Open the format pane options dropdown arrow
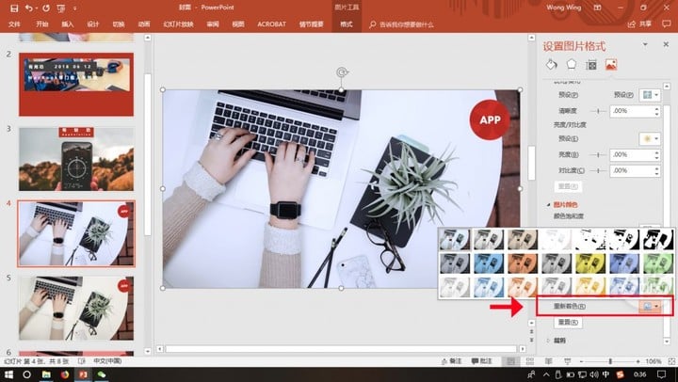 [645, 44]
